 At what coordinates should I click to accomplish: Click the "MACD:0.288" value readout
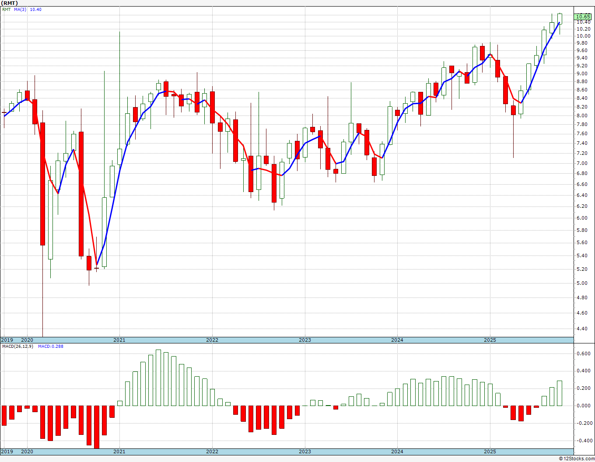click(x=51, y=346)
